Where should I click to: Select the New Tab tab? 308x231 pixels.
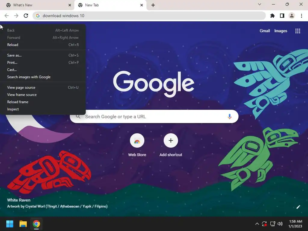tap(110, 5)
